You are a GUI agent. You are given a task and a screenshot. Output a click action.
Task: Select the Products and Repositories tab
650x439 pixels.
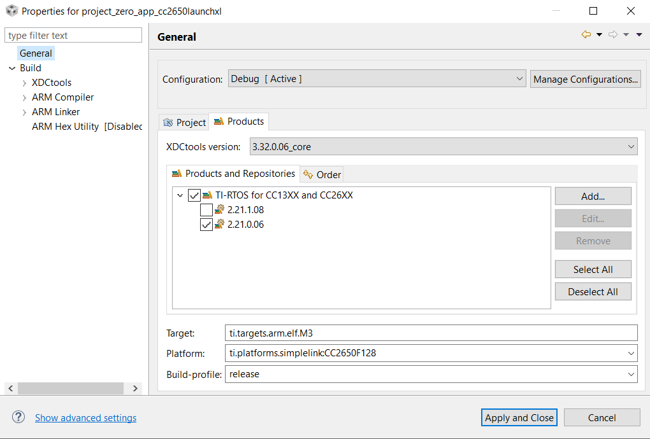click(x=233, y=173)
